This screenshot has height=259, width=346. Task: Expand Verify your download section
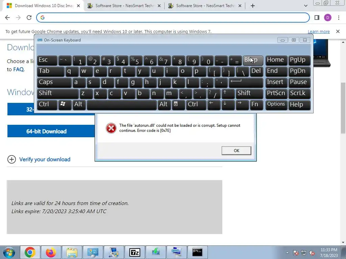(39, 159)
